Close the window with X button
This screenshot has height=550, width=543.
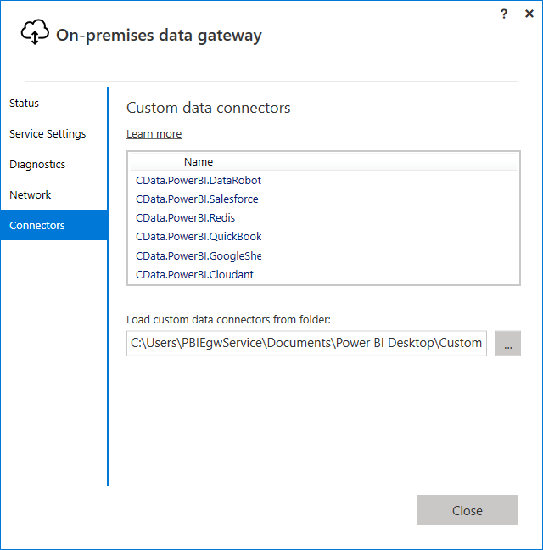click(528, 14)
